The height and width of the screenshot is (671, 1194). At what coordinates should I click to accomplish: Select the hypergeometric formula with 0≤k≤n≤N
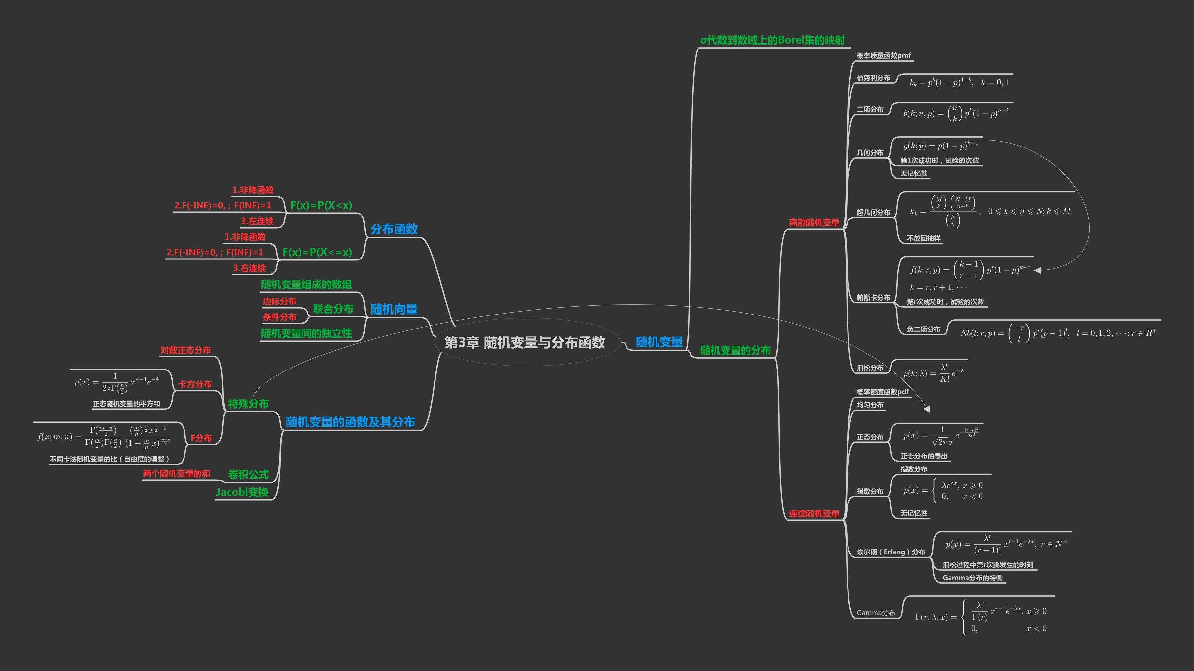coord(990,211)
